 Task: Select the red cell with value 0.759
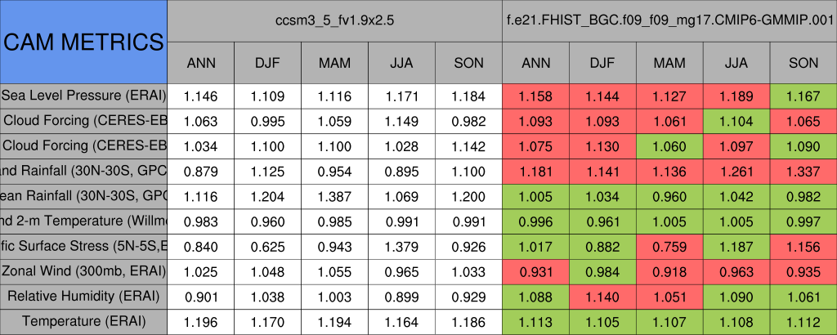pyautogui.click(x=669, y=246)
